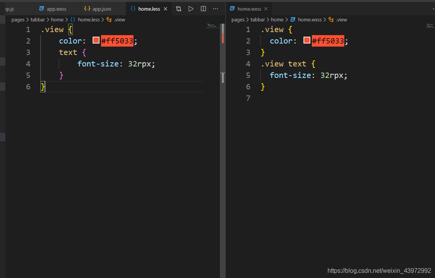Click 'tabbar' in right breadcrumb
Viewport: 435px width, 278px height.
pyautogui.click(x=258, y=20)
